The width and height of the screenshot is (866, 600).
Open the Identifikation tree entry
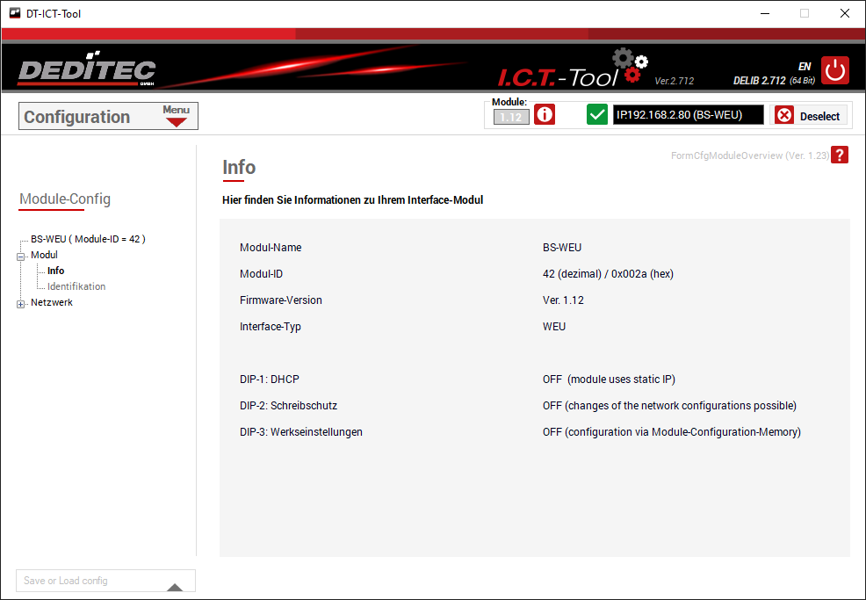point(76,286)
